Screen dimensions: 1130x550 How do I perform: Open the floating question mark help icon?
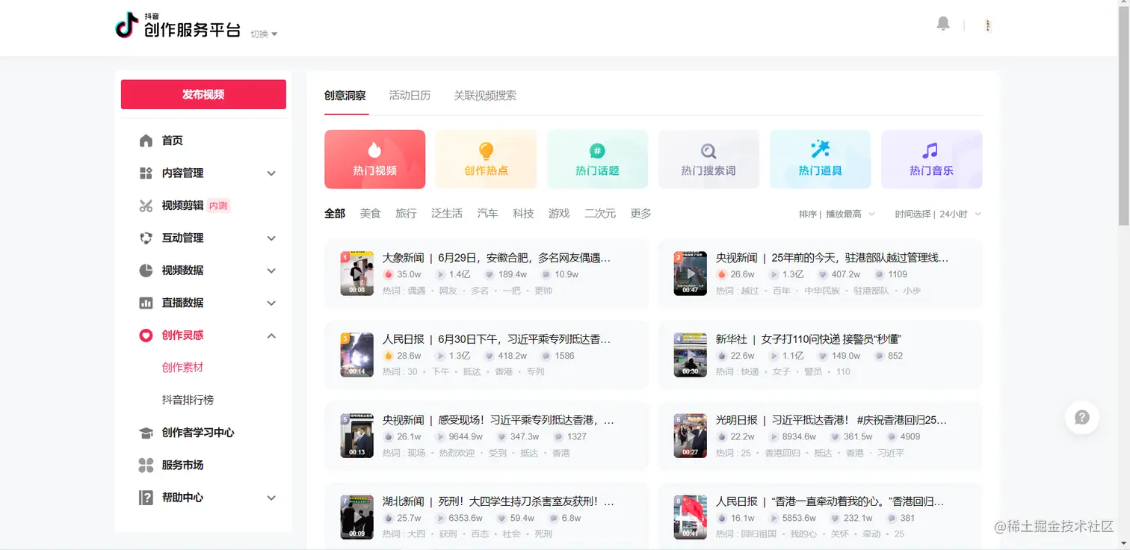[1081, 418]
